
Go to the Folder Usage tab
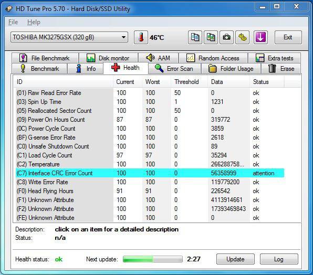231,69
